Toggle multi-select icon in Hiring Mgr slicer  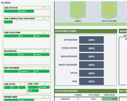click(45, 97)
